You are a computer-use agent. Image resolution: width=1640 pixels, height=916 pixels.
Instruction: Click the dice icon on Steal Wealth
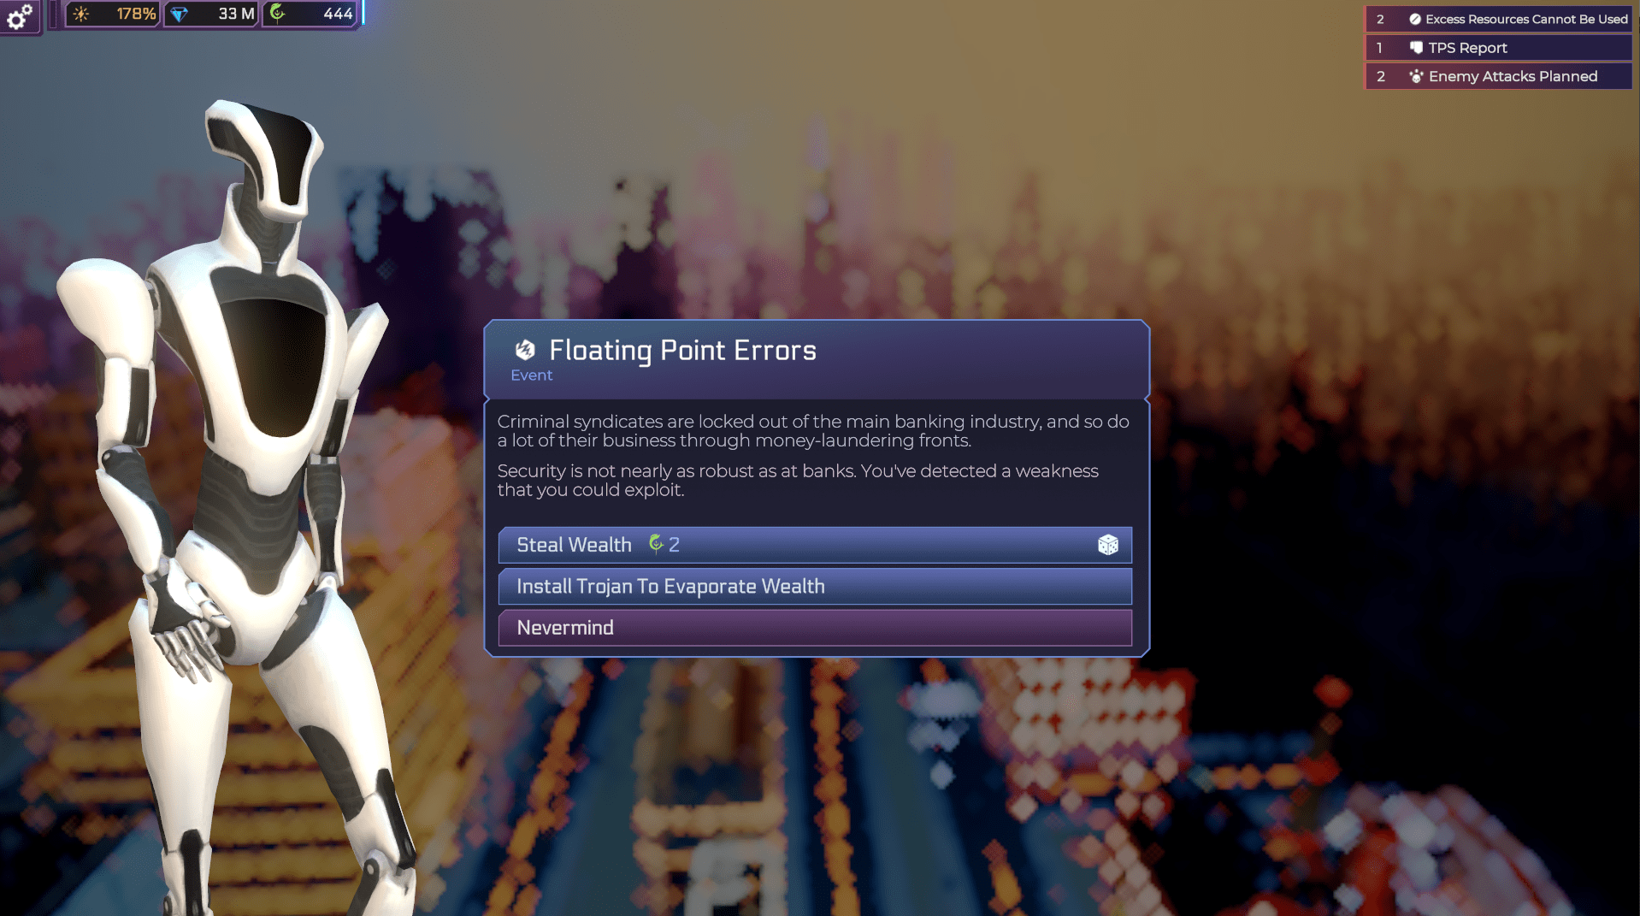[1107, 545]
